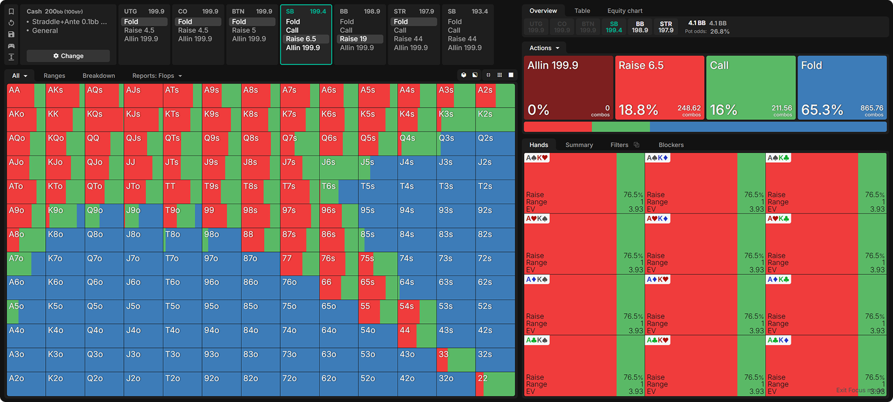893x402 pixels.
Task: Click the vertical expand height icon
Action: tap(11, 57)
